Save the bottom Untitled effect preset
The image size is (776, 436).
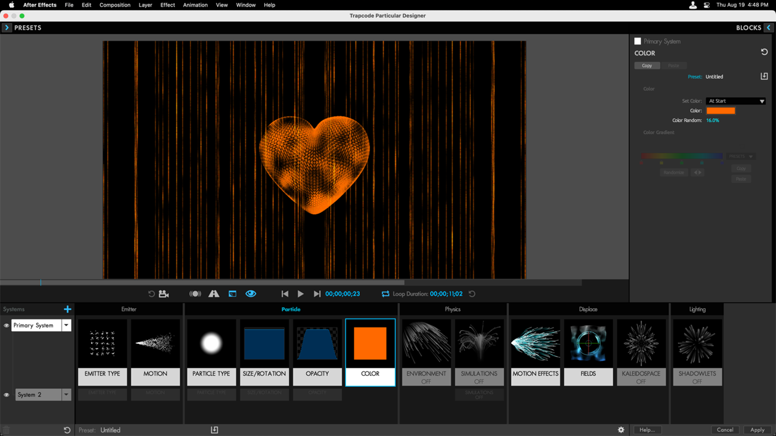click(x=214, y=430)
